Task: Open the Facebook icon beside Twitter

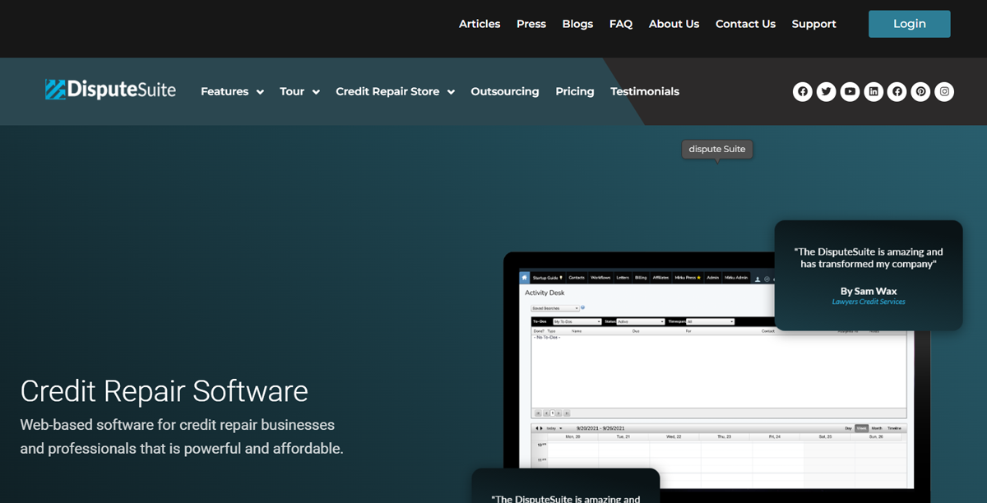Action: tap(803, 91)
